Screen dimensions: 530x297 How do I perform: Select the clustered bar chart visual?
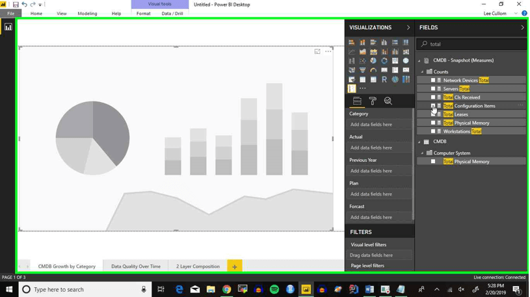tap(373, 43)
